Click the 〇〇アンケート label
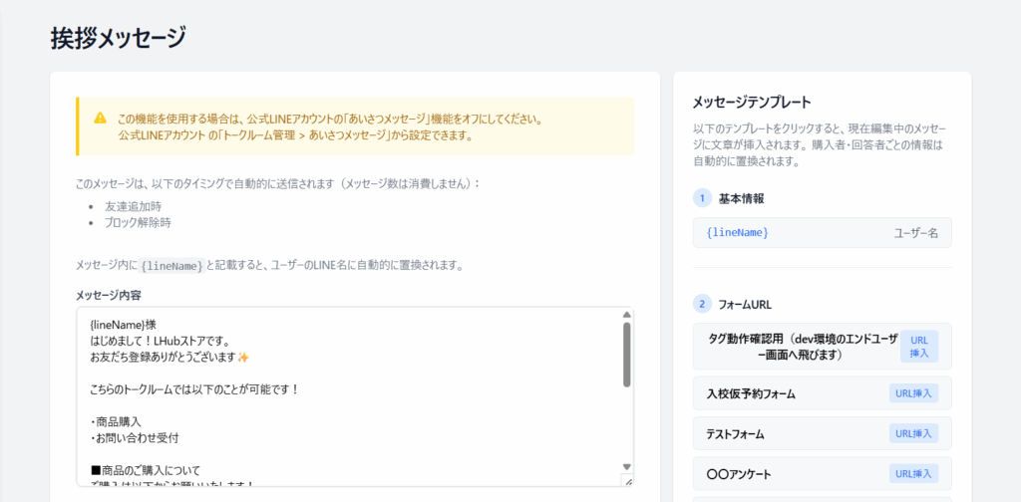Image resolution: width=1021 pixels, height=502 pixels. 739,475
